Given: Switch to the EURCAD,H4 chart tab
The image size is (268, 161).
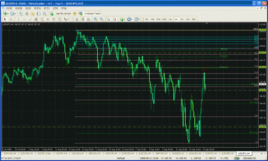Looking at the screenshot, I should click(x=10, y=153).
